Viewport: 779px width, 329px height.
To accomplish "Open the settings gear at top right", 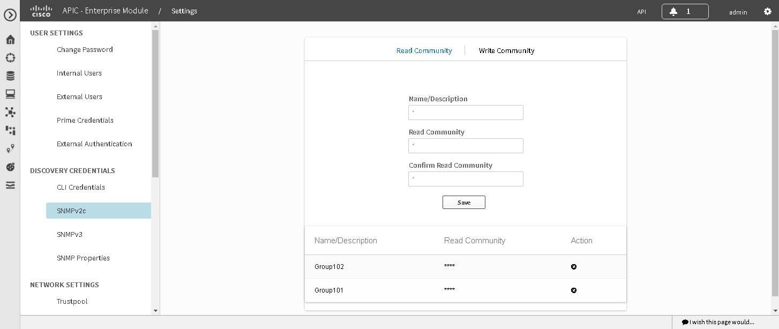I will click(768, 11).
